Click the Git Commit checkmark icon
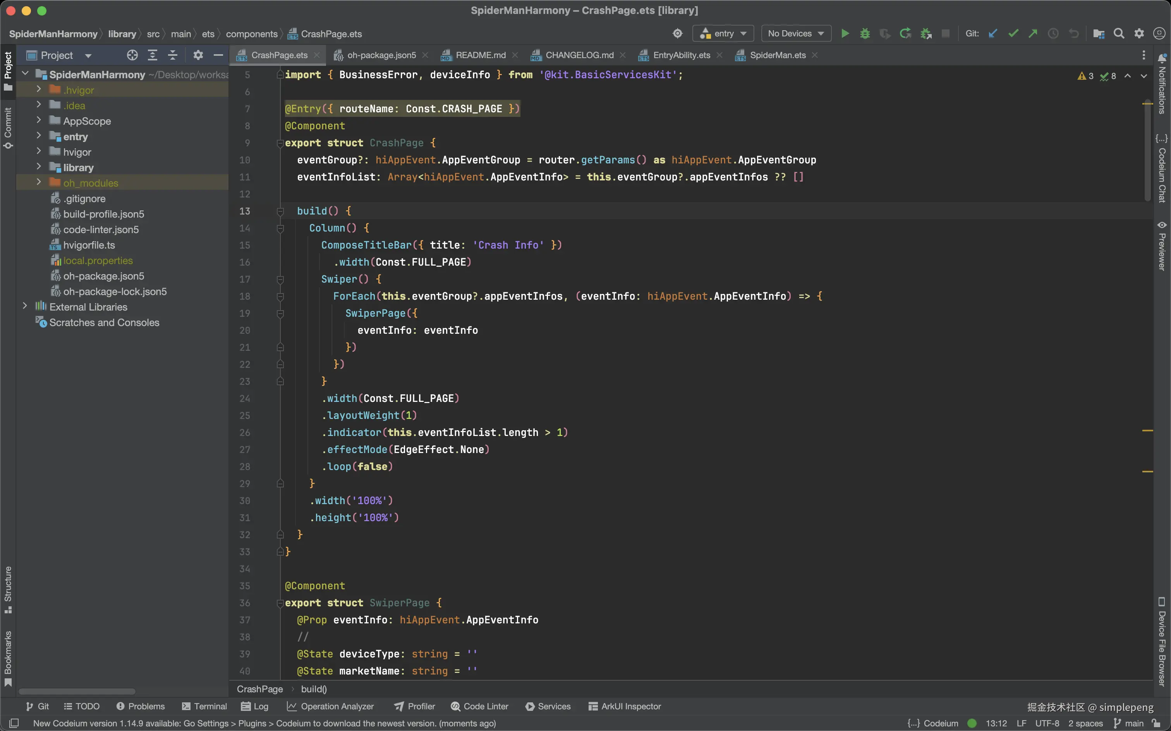 point(1013,33)
